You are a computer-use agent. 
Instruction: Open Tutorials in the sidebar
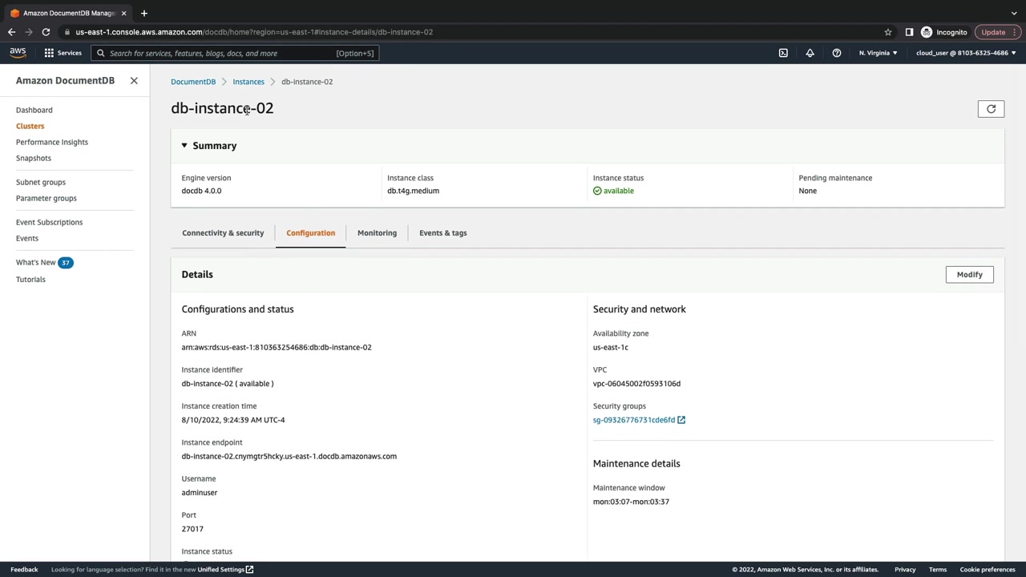tap(30, 280)
